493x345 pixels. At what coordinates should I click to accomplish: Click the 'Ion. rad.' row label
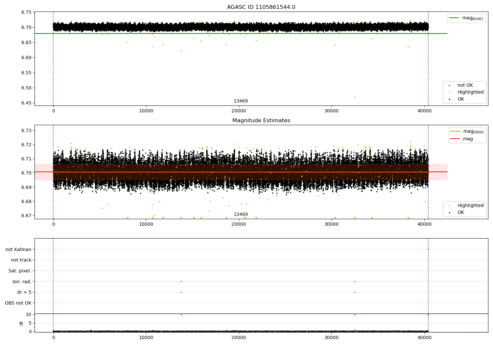22,282
